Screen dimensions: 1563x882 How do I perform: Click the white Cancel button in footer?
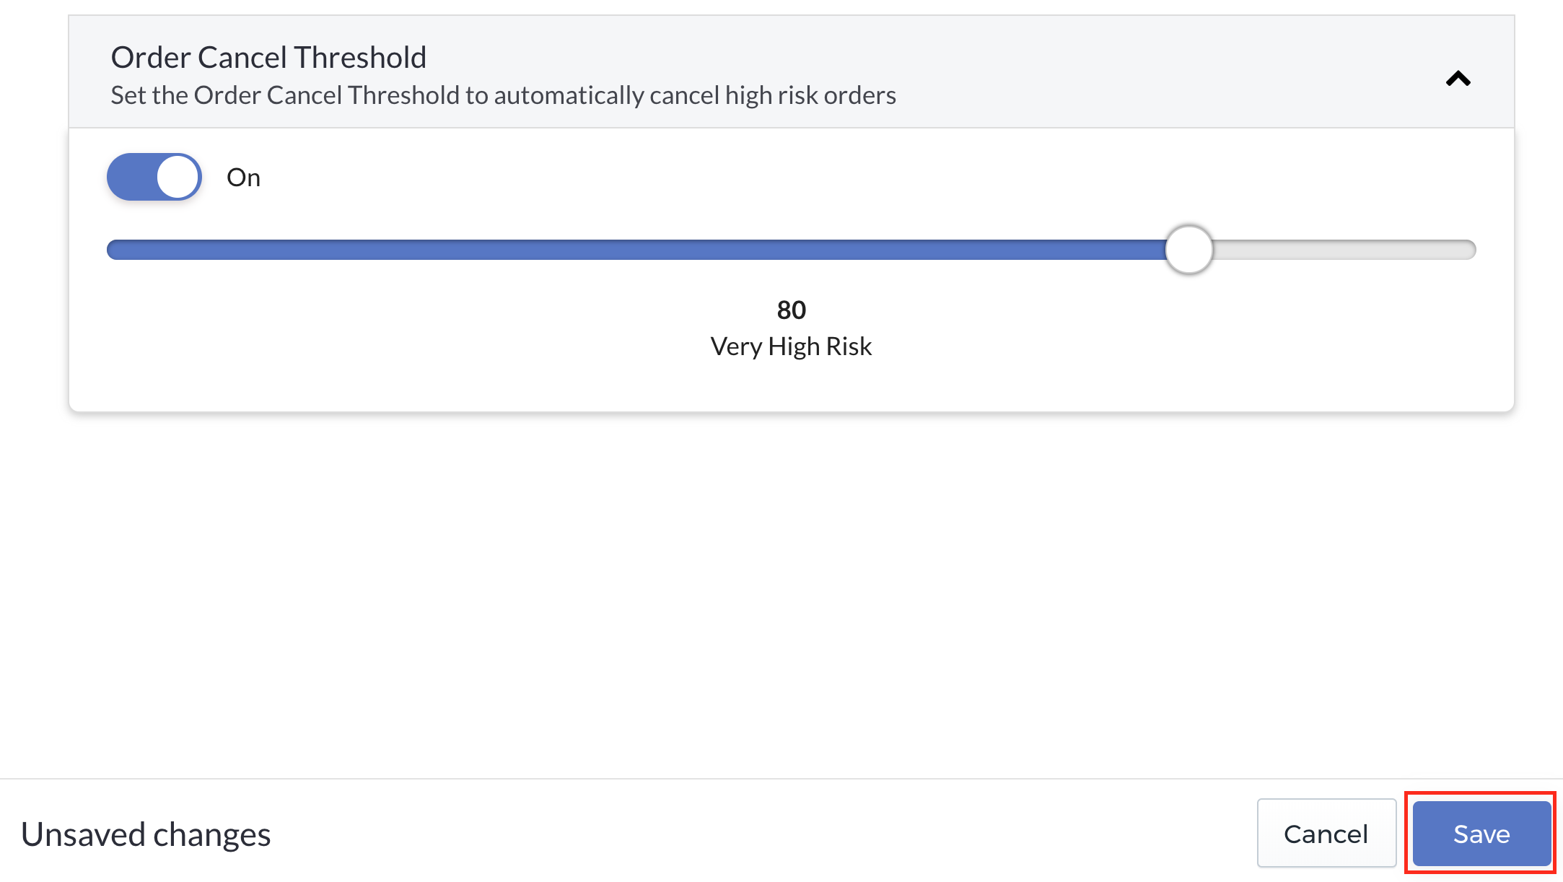tap(1326, 834)
